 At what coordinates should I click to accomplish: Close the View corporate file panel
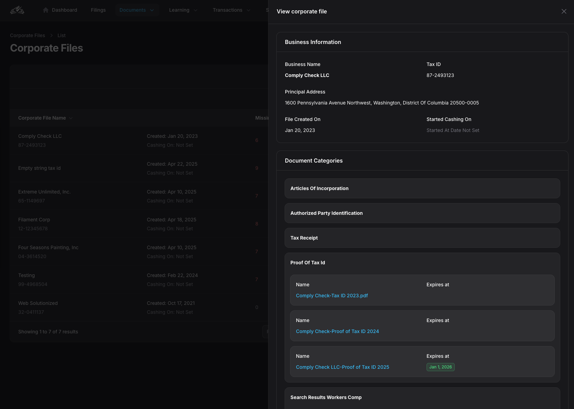click(564, 11)
